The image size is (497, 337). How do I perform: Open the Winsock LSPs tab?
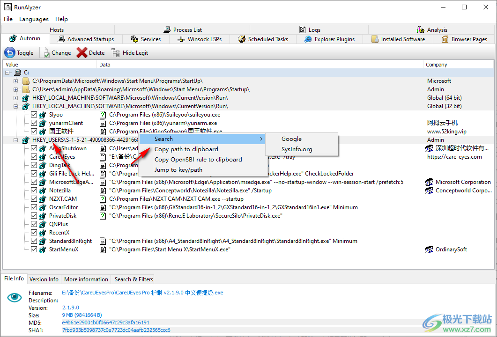click(200, 39)
